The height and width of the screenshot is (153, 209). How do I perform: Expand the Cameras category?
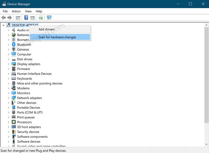click(9, 49)
